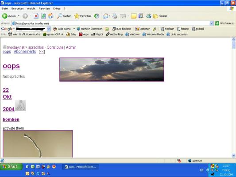
Task: Click the Google toolbar search box
Action: [31, 29]
